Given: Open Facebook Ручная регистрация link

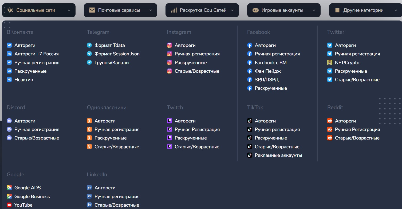Looking at the screenshot, I should pyautogui.click(x=277, y=54).
